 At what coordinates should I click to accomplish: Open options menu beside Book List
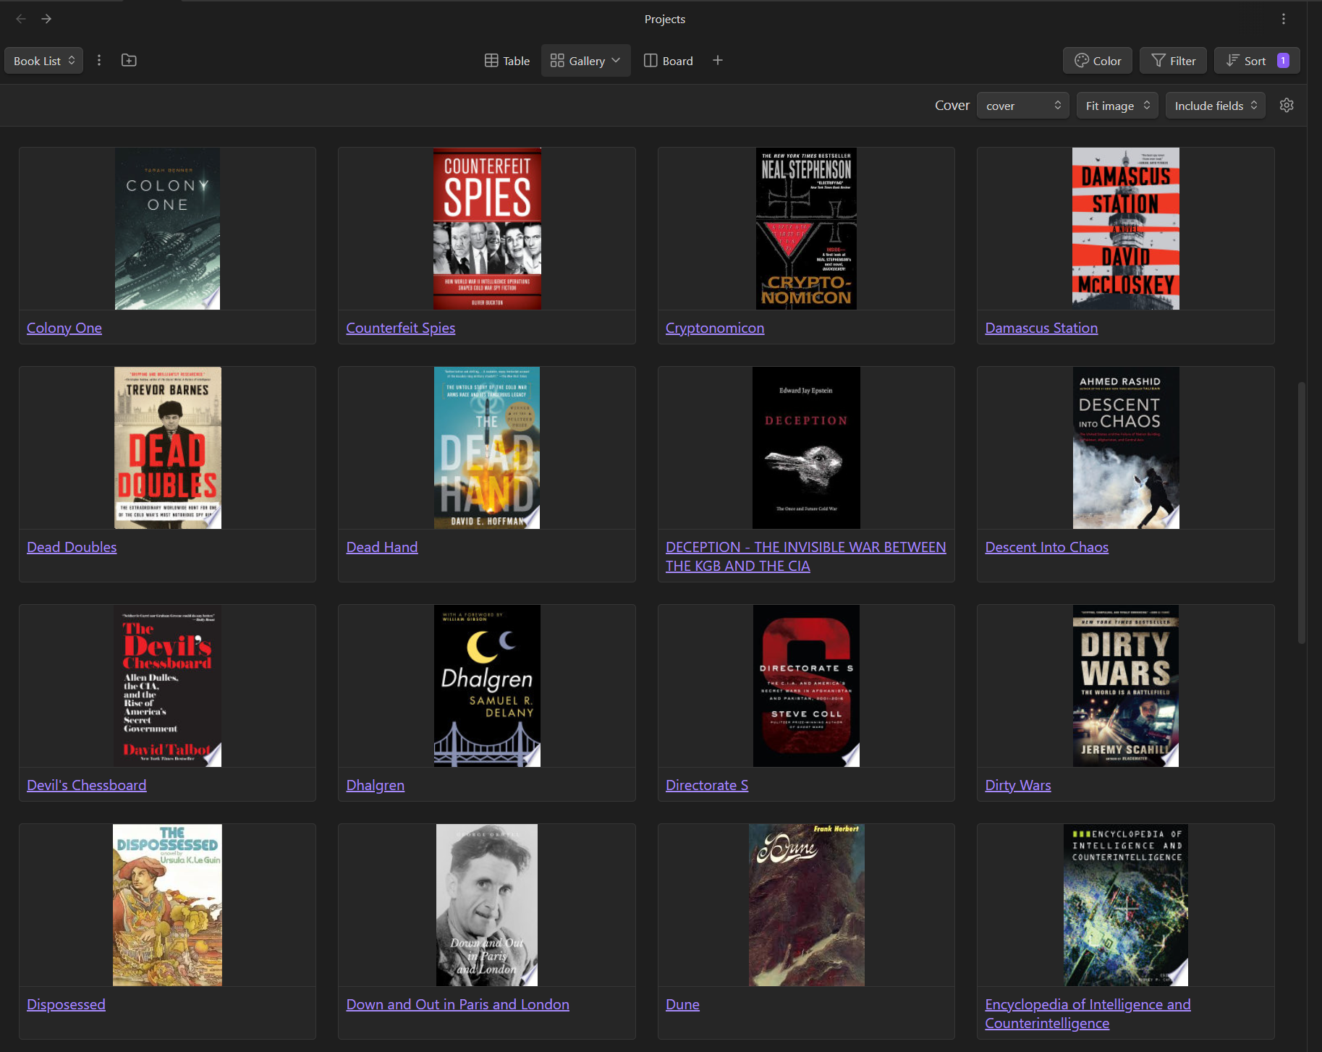(99, 61)
